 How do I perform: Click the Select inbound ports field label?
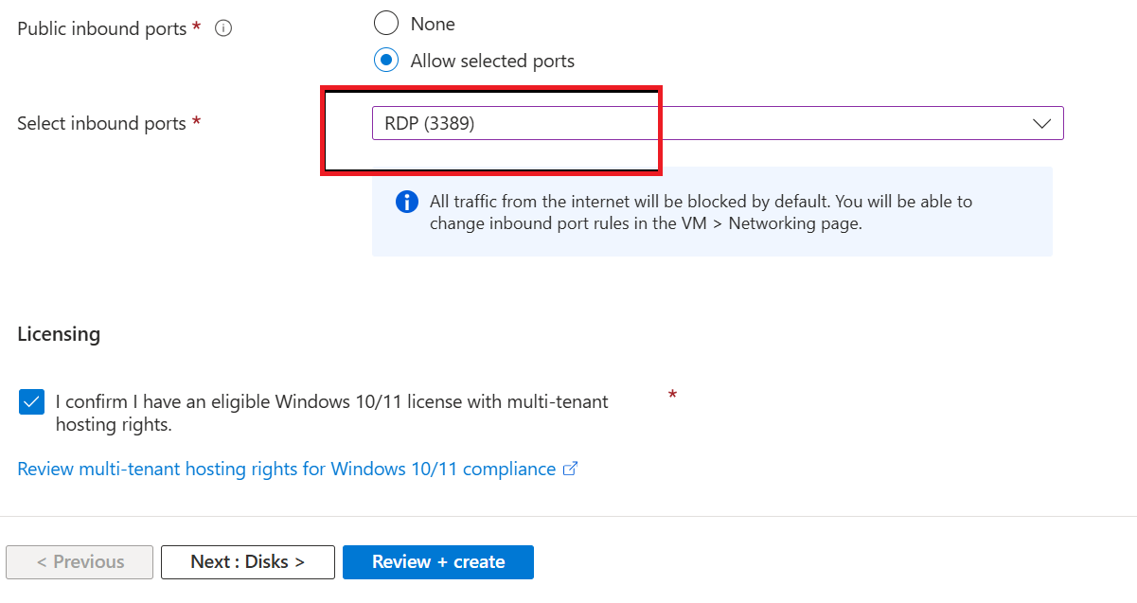[101, 123]
